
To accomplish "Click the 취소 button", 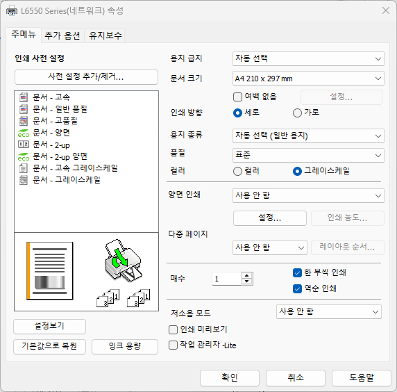I will 296,378.
